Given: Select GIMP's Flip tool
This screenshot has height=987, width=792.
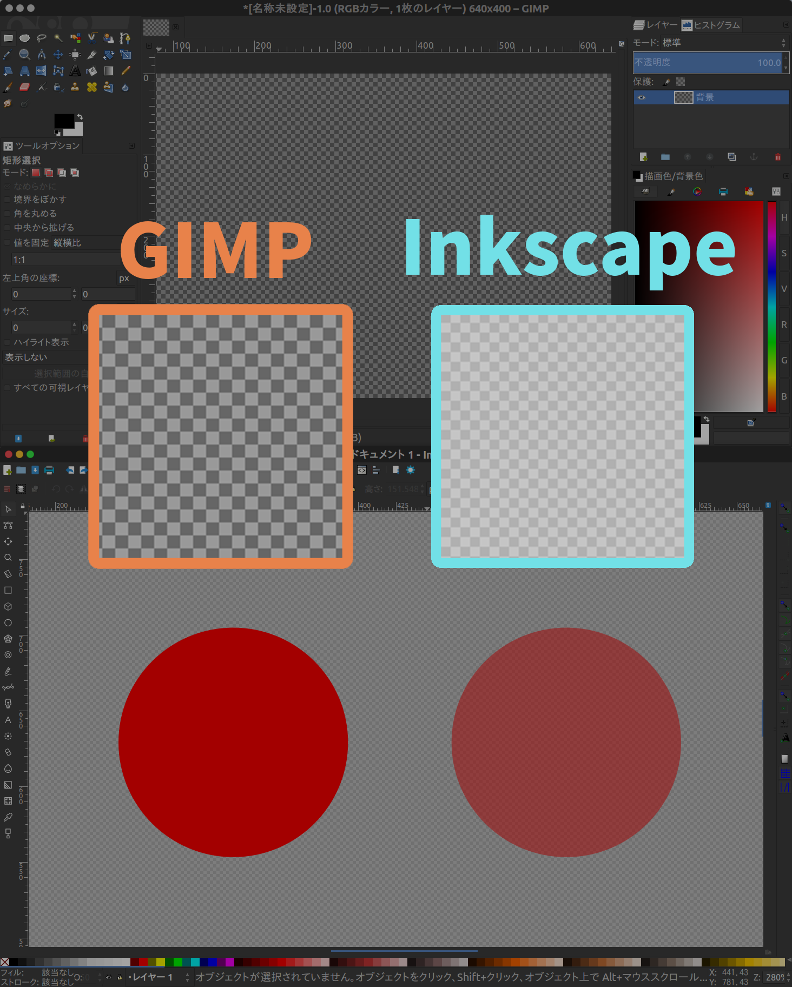Looking at the screenshot, I should [x=42, y=71].
